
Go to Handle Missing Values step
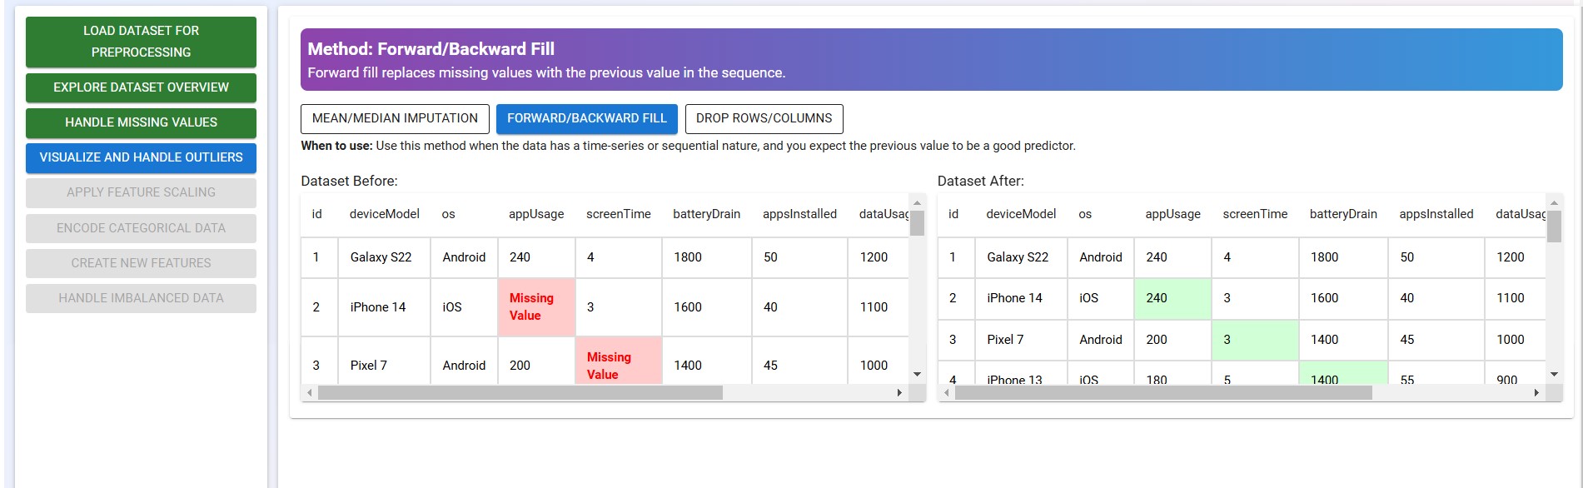141,122
